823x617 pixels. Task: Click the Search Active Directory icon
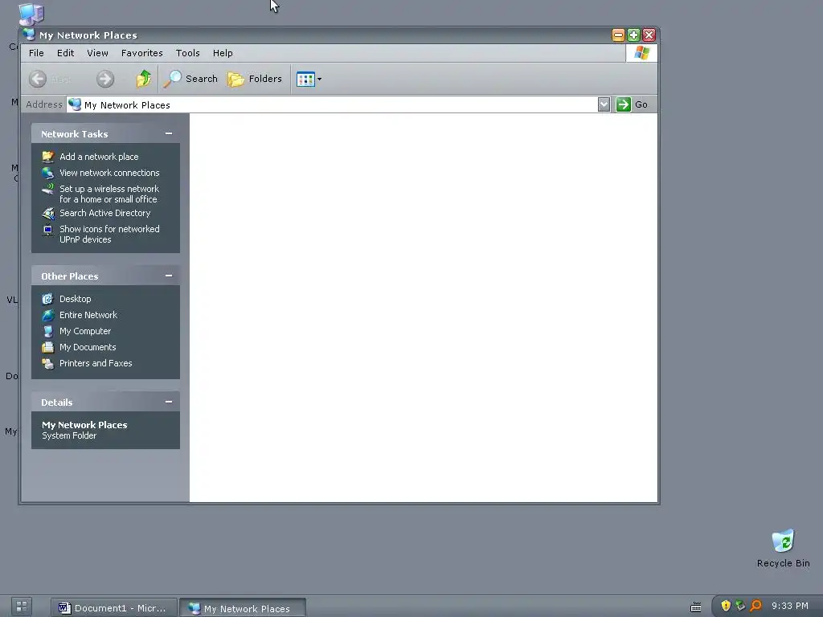click(x=47, y=213)
